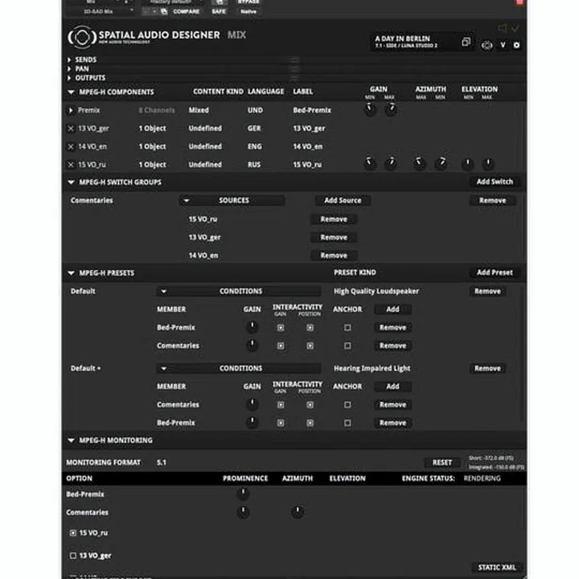
Task: Click the V icon beside the gear
Action: tap(503, 45)
